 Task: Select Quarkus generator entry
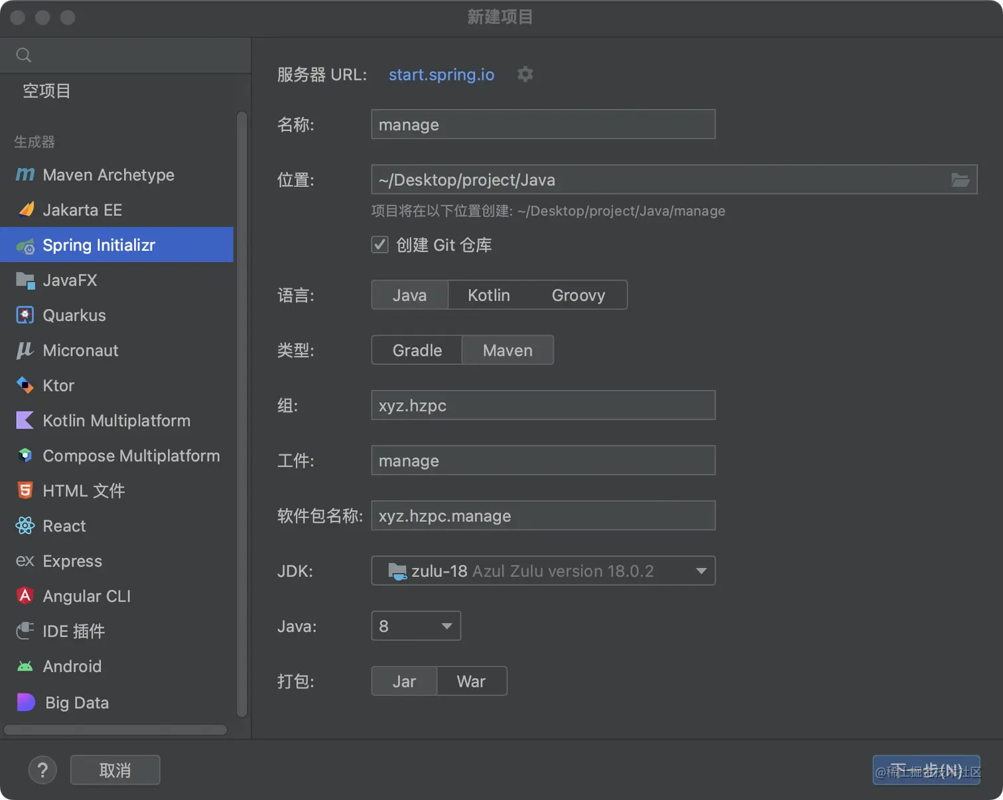117,315
